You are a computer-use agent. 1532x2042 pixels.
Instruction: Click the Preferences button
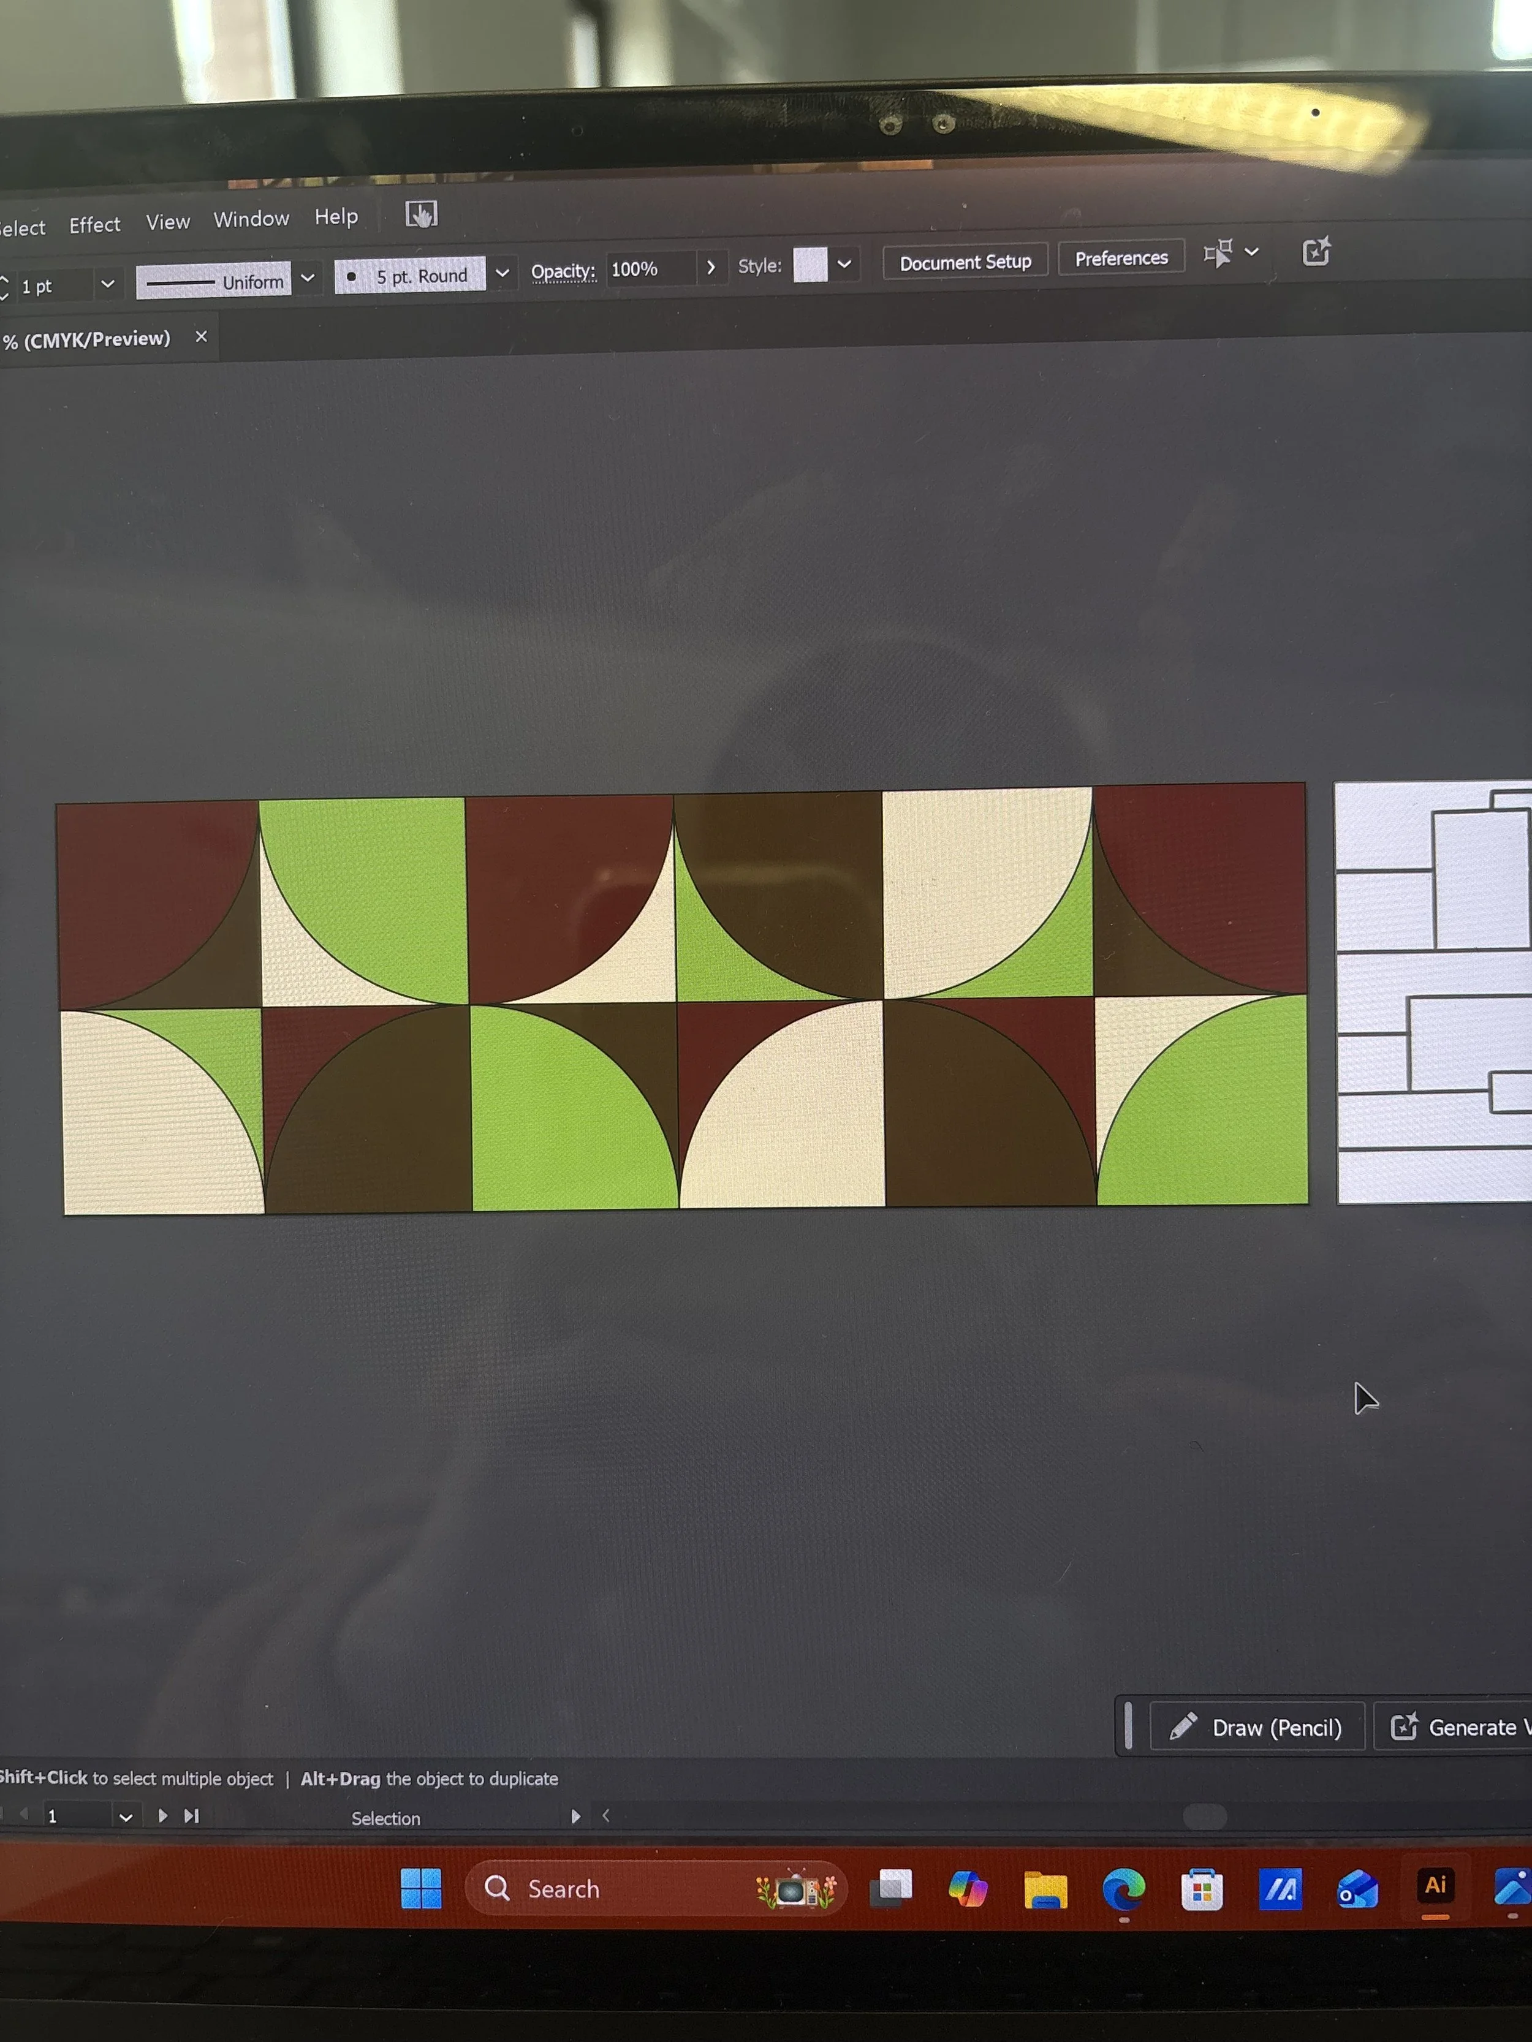tap(1120, 259)
